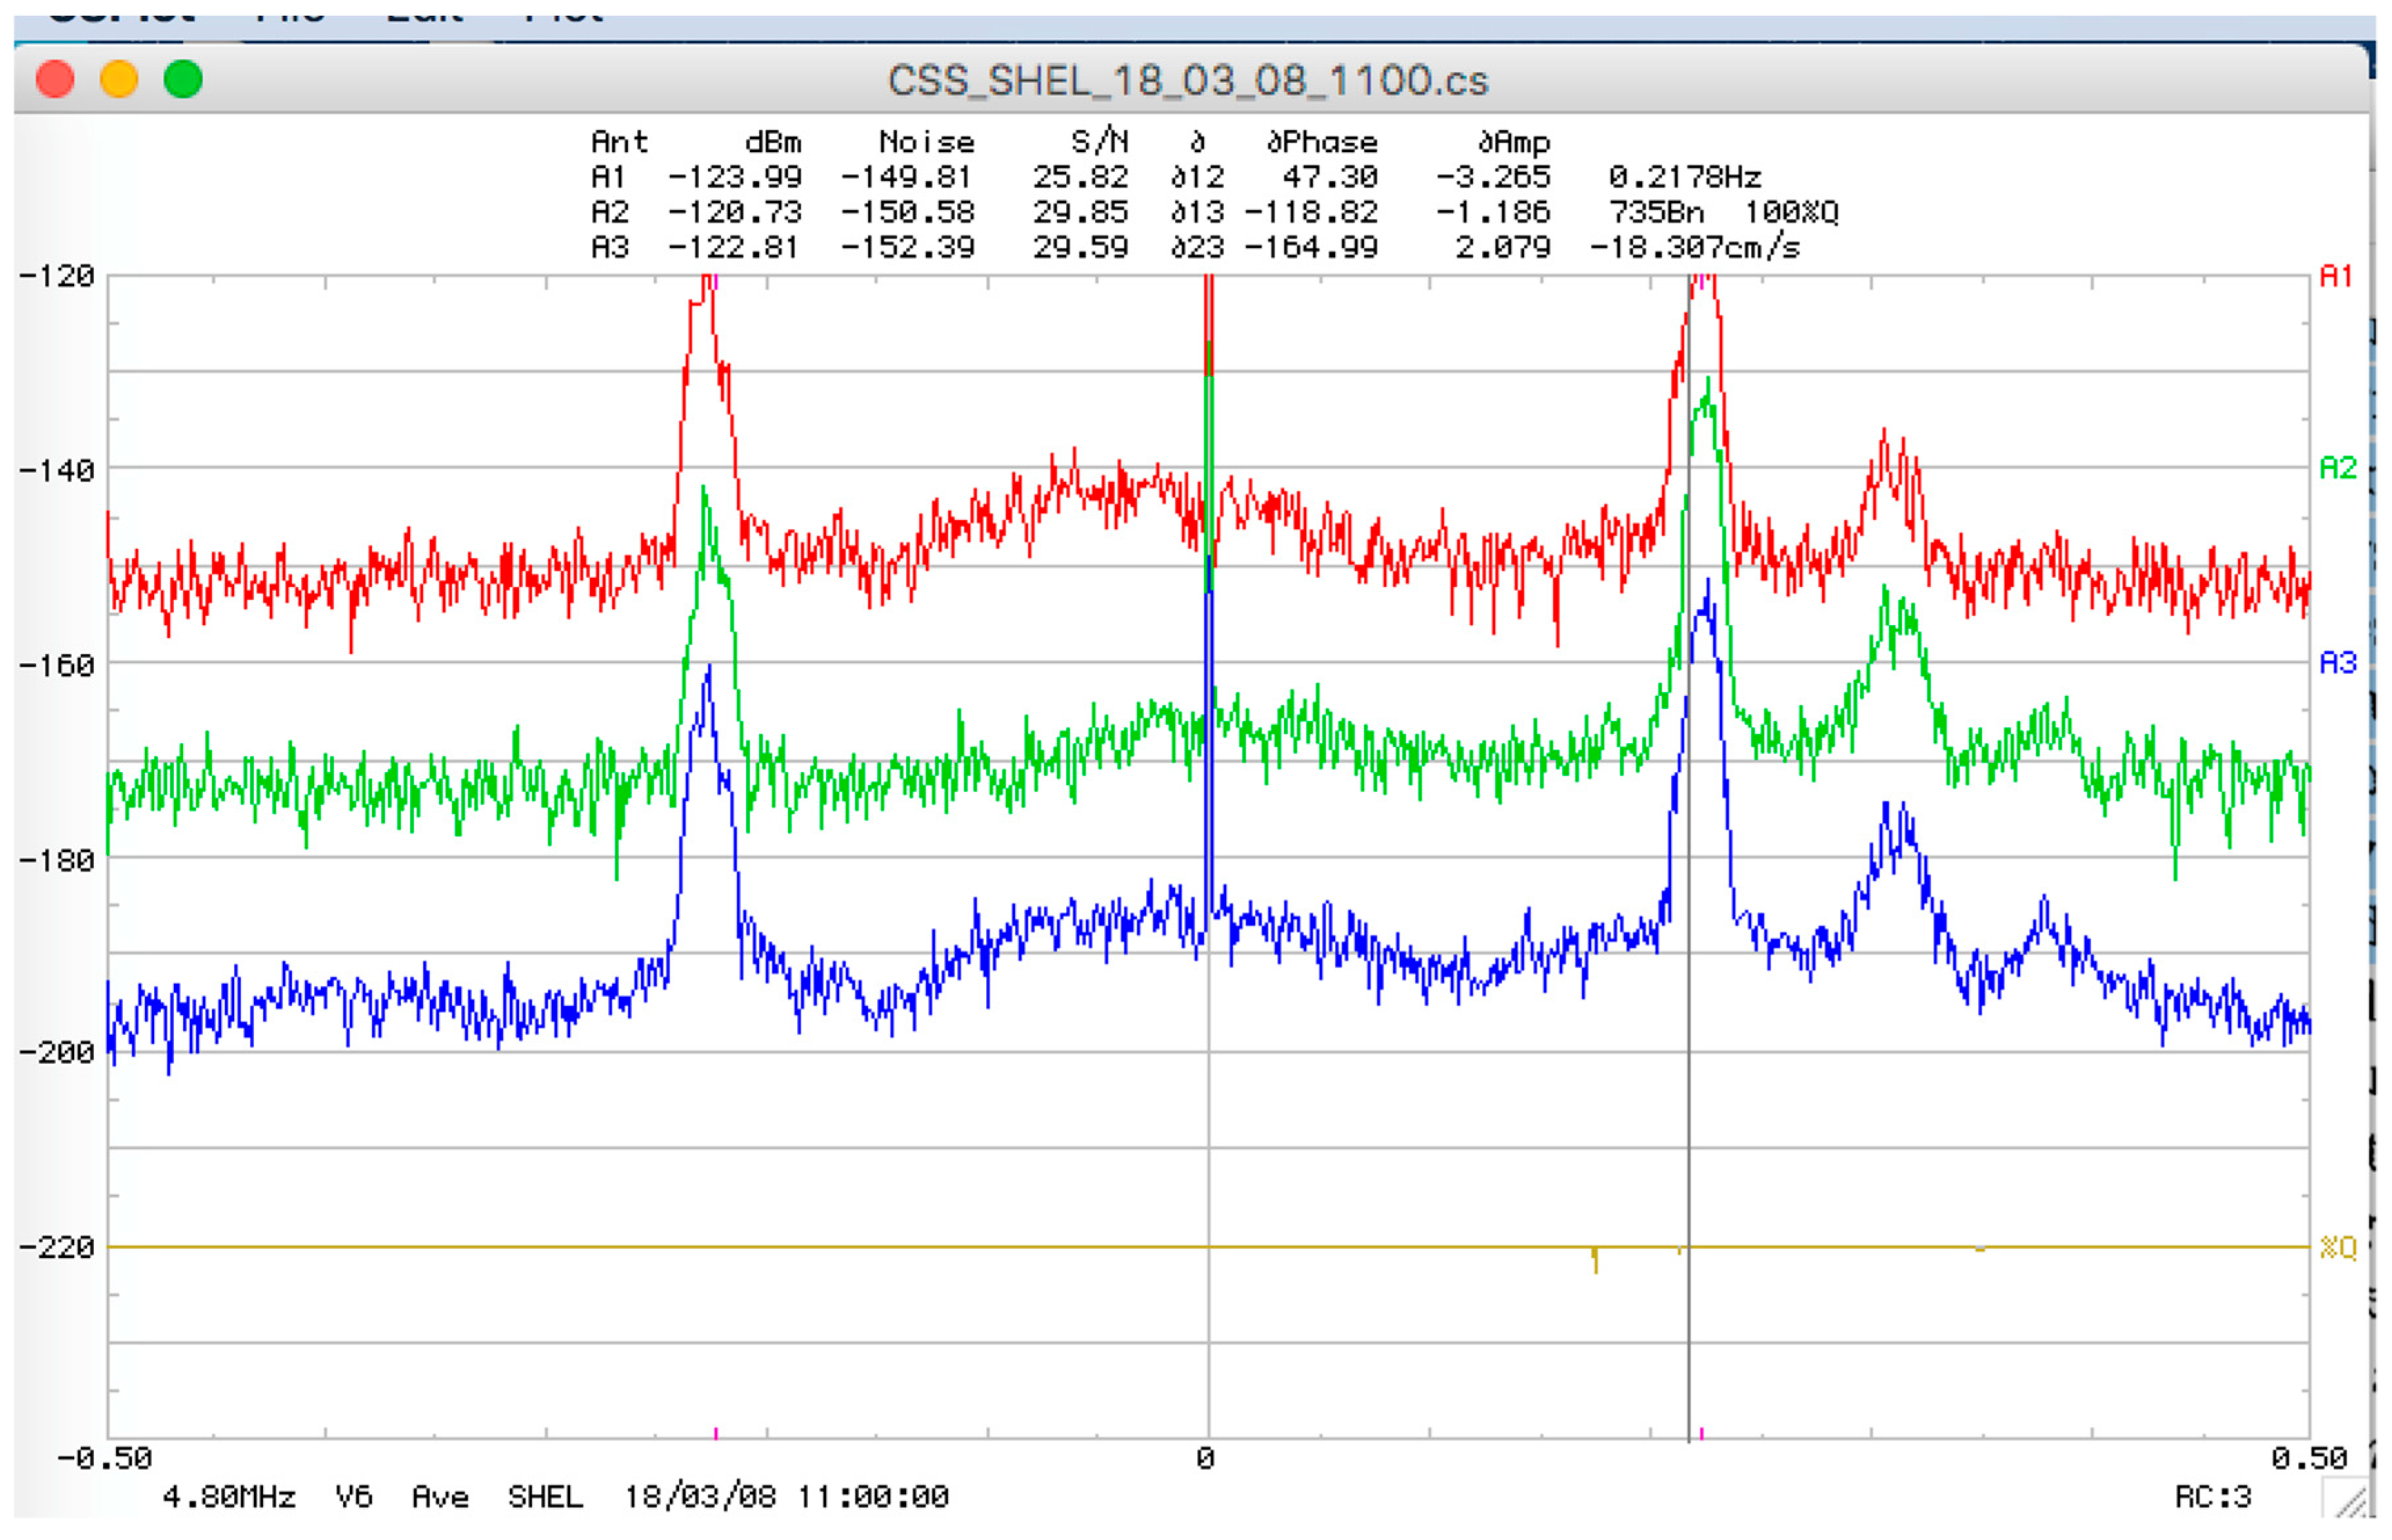Image resolution: width=2392 pixels, height=1540 pixels.
Task: Click the 'Ave' status entry
Action: [440, 1498]
